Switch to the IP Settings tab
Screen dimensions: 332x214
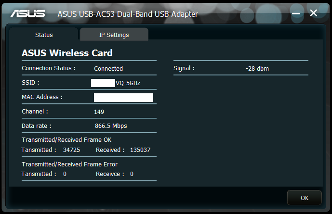pyautogui.click(x=114, y=35)
